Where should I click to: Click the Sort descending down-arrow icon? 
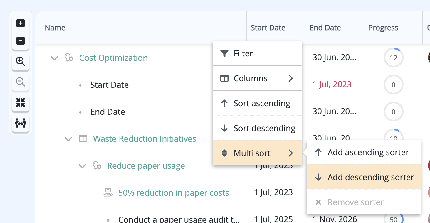(224, 128)
